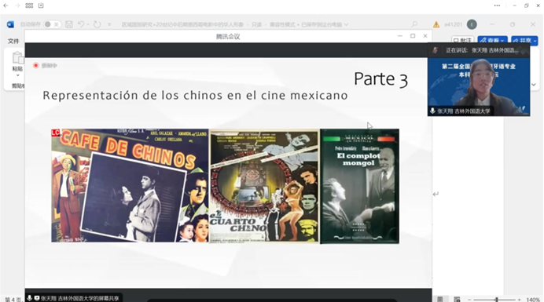
Task: Go back with the top-left arrow
Action: coord(6,5)
